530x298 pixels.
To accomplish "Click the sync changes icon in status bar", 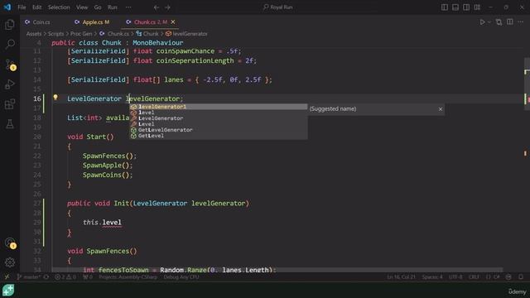I will click(46, 277).
